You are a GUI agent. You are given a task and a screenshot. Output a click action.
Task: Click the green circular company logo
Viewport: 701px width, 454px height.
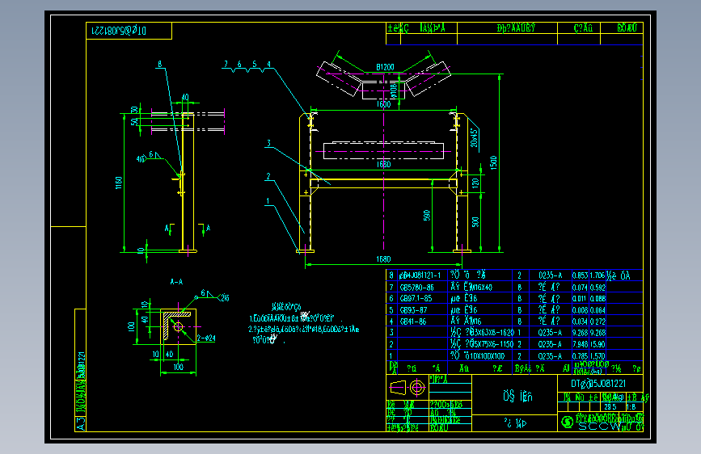pyautogui.click(x=567, y=422)
